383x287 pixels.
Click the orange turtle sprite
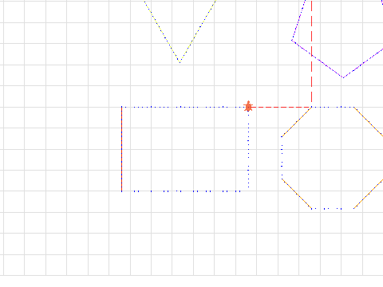pos(248,106)
